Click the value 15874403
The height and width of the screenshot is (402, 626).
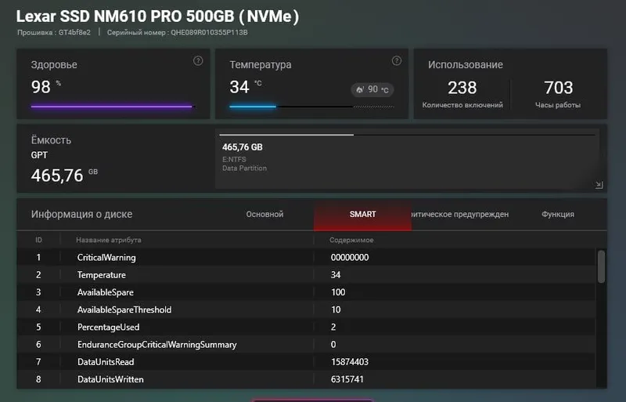pyautogui.click(x=350, y=362)
